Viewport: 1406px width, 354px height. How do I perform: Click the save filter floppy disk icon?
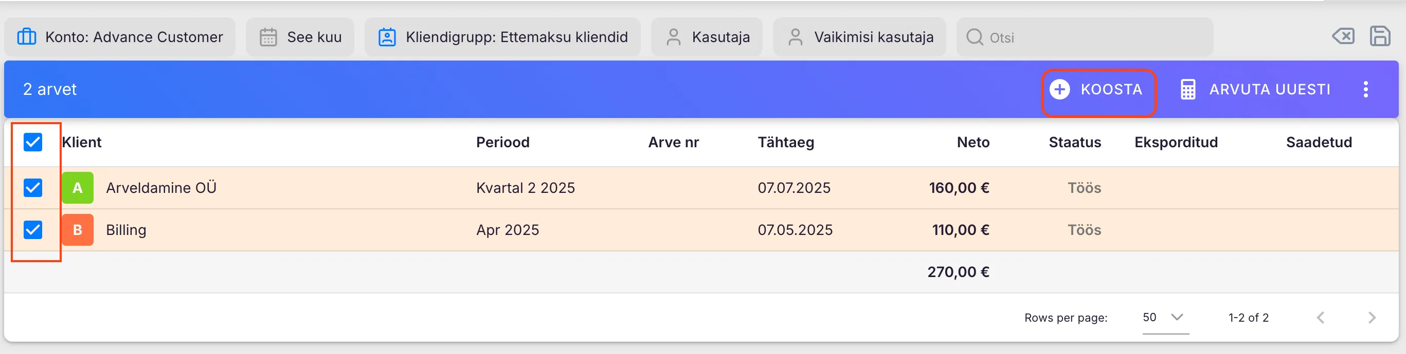[x=1379, y=36]
